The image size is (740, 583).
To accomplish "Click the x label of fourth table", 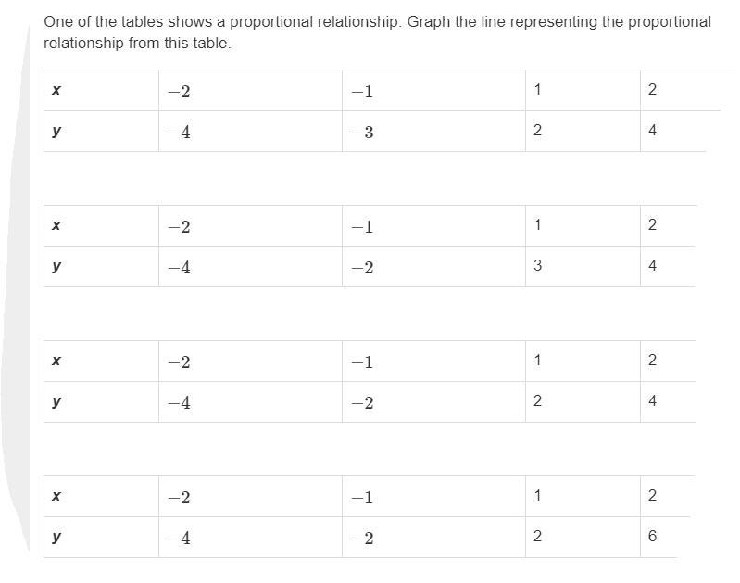I will coord(56,496).
